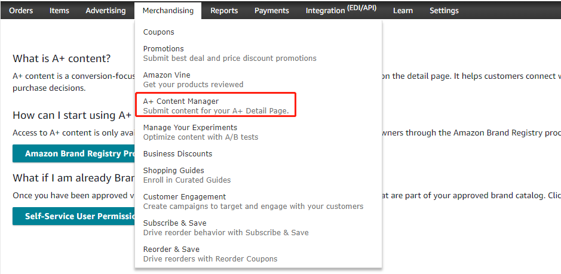Open the Payments menu
561x274 pixels.
pyautogui.click(x=271, y=10)
